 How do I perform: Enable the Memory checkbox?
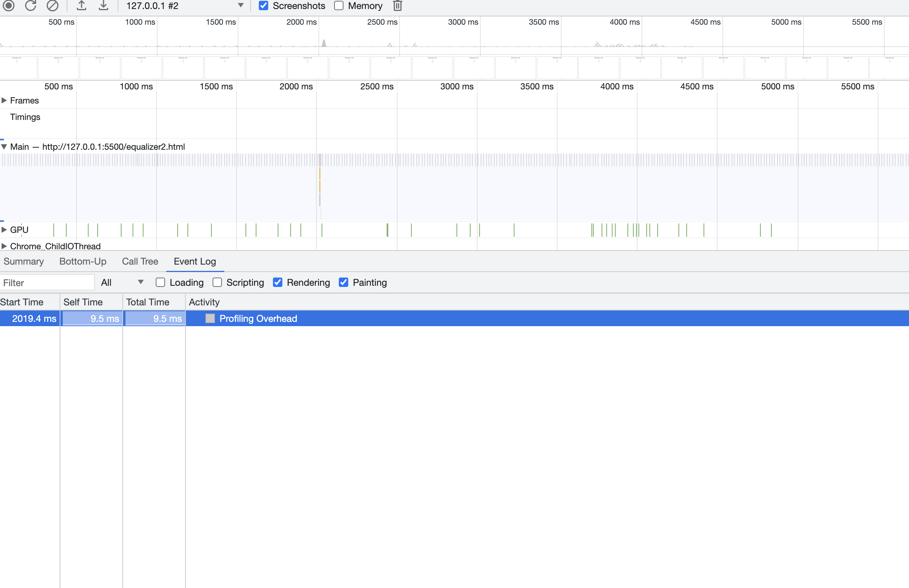click(x=339, y=5)
